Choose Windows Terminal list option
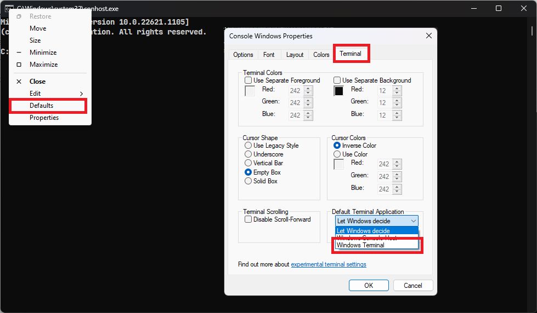The image size is (537, 313). point(376,245)
